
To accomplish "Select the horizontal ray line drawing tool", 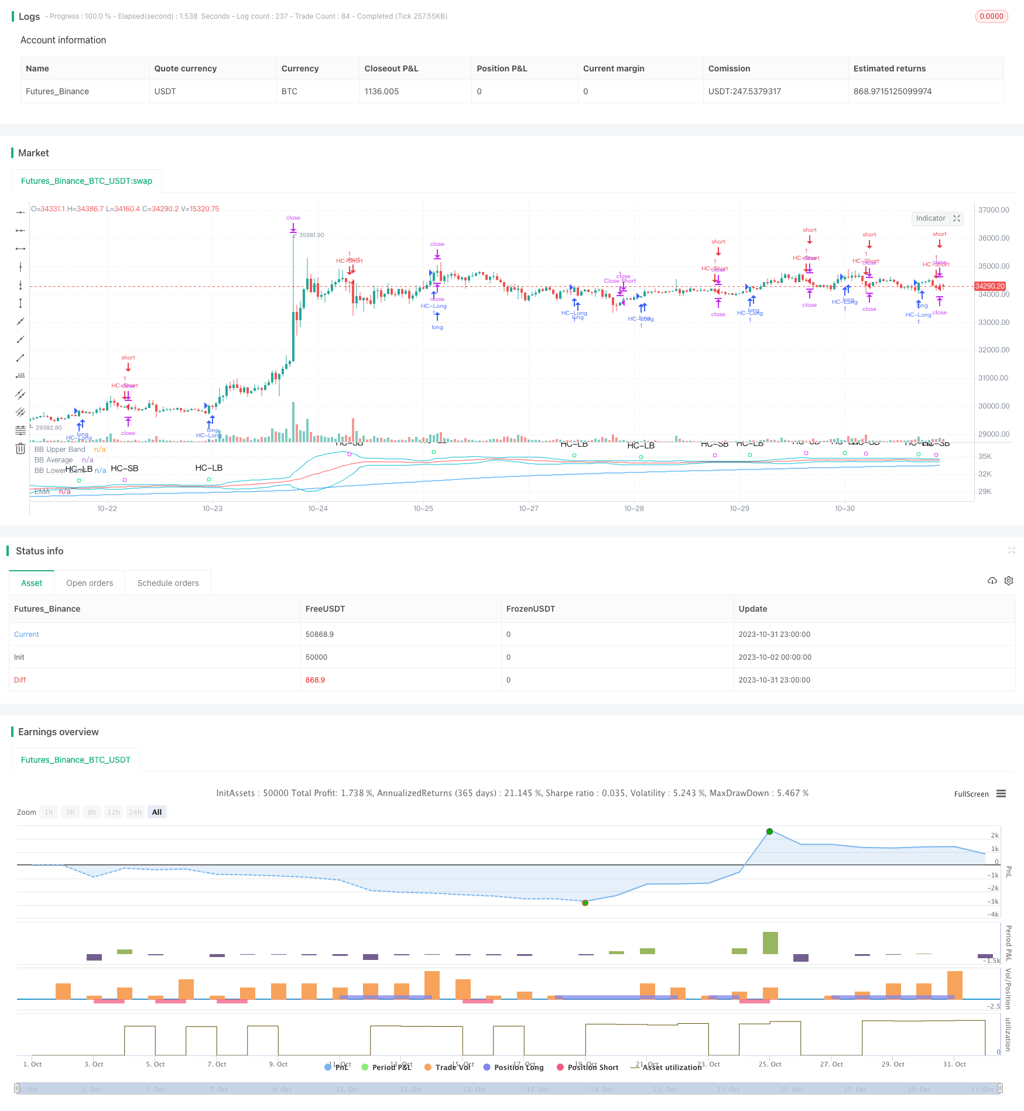I will (20, 231).
